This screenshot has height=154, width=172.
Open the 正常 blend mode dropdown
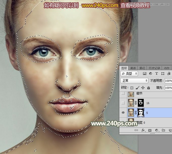point(134,81)
